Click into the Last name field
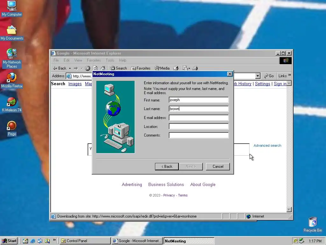Image resolution: width=326 pixels, height=245 pixels. (199, 109)
